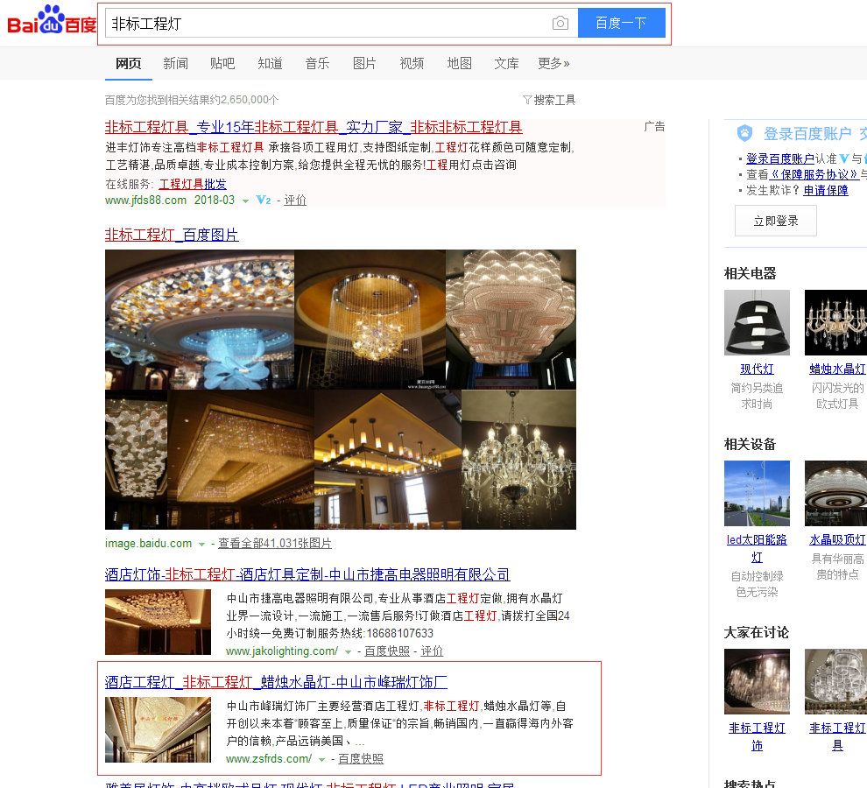
Task: Open the 现代灯 lamp thumbnail
Action: click(757, 322)
